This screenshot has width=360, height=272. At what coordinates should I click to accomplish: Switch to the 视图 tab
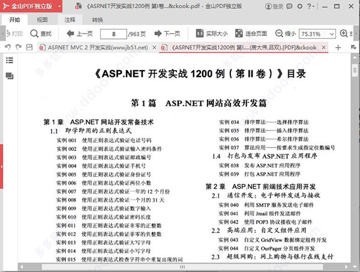42,20
